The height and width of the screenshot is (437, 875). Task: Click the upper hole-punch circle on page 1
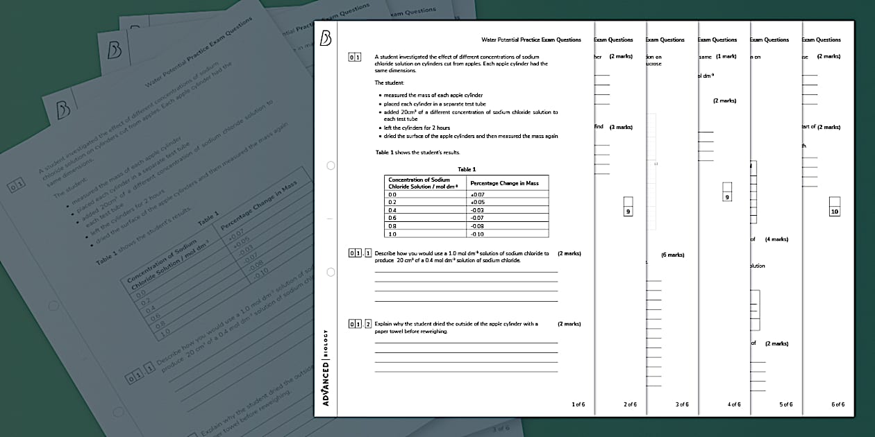[x=331, y=165]
